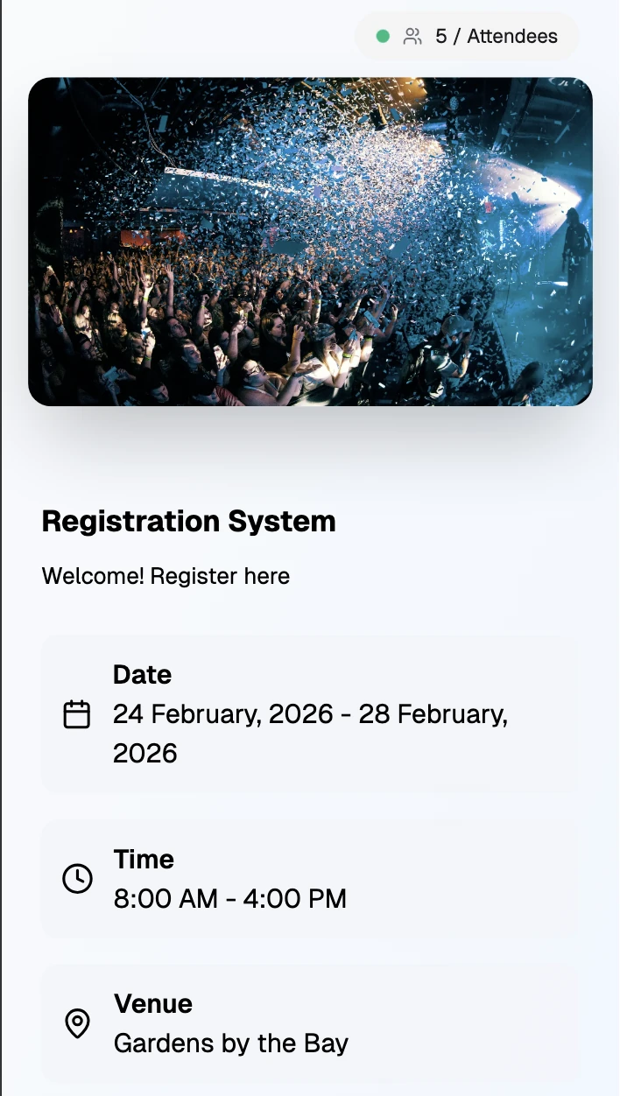
Task: Click the 5 Attendees counter button
Action: coord(467,36)
